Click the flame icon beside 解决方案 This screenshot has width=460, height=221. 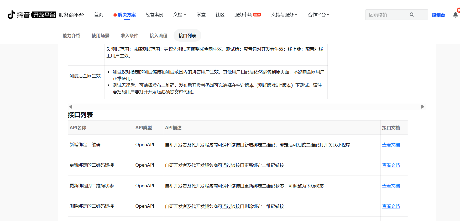(115, 15)
